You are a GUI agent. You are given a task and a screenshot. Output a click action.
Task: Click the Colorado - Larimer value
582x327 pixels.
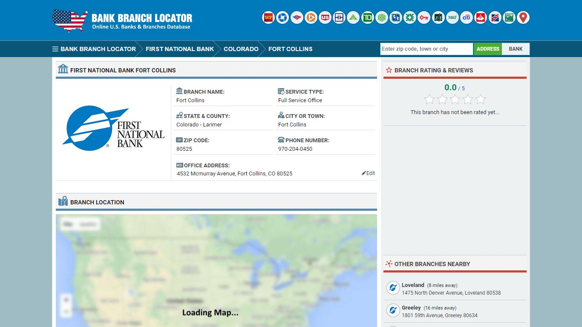199,125
